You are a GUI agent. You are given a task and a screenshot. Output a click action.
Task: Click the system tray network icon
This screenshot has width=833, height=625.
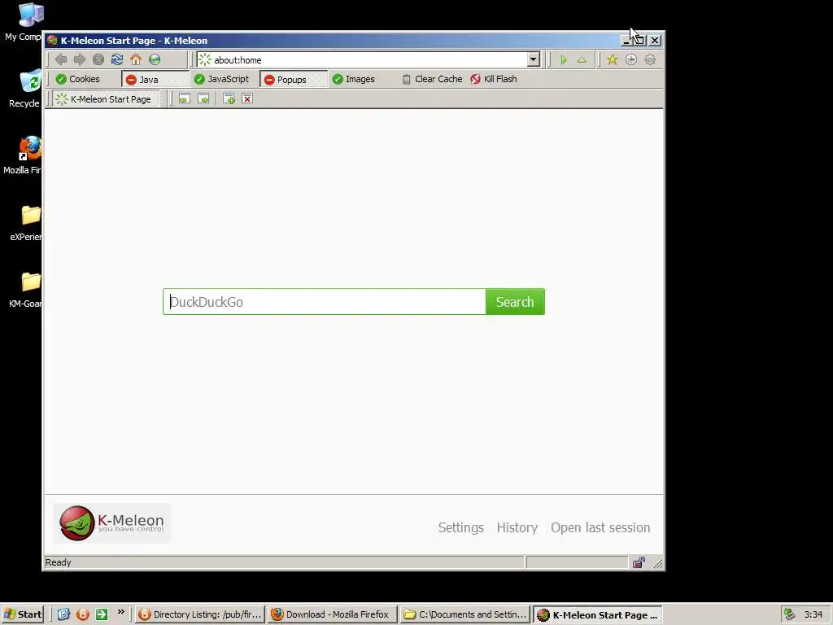(x=789, y=614)
